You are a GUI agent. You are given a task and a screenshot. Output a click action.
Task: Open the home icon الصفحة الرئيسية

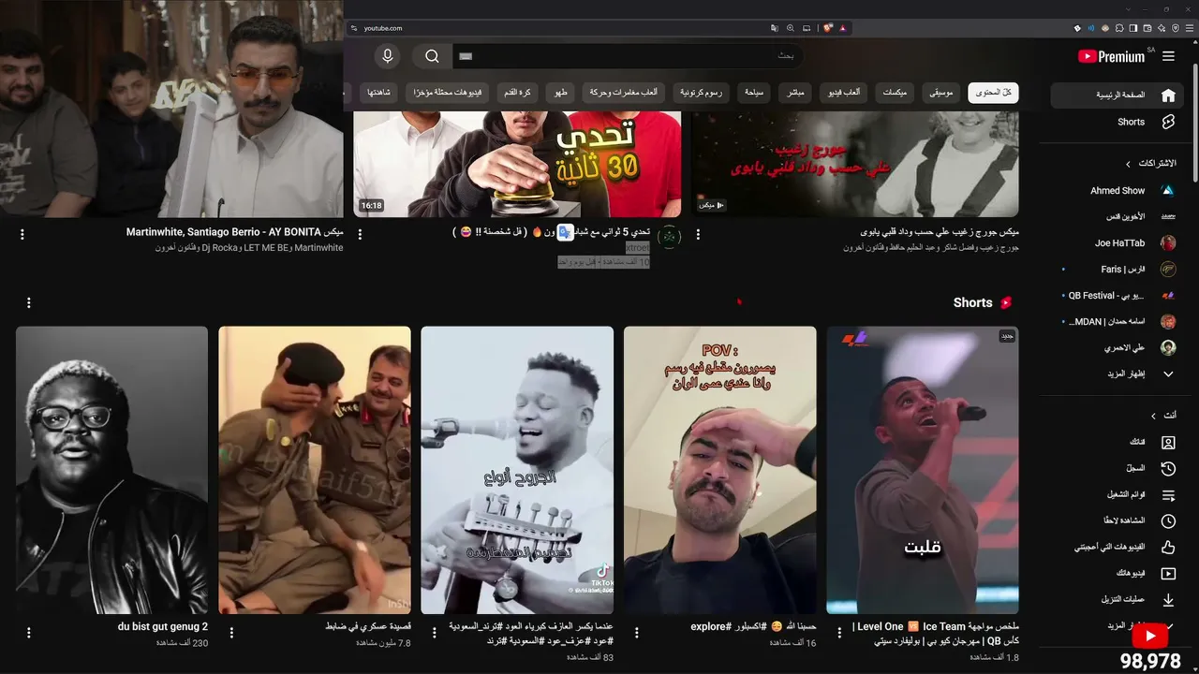tap(1168, 95)
